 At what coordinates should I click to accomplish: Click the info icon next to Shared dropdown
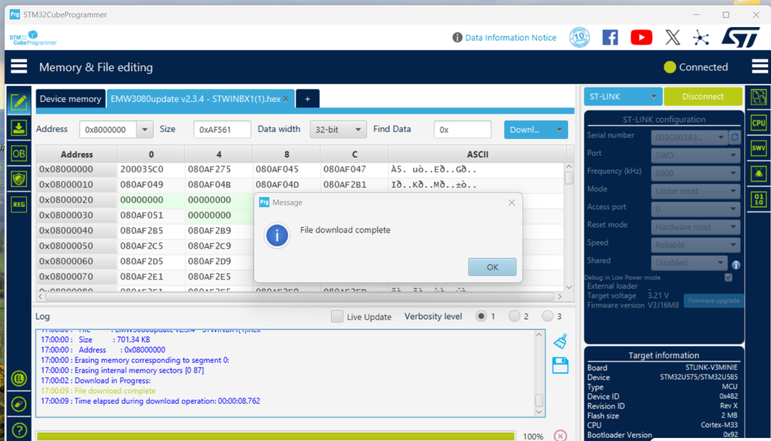[x=736, y=265]
